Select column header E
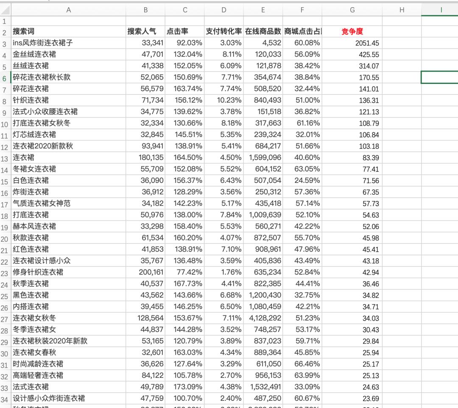 coord(263,9)
